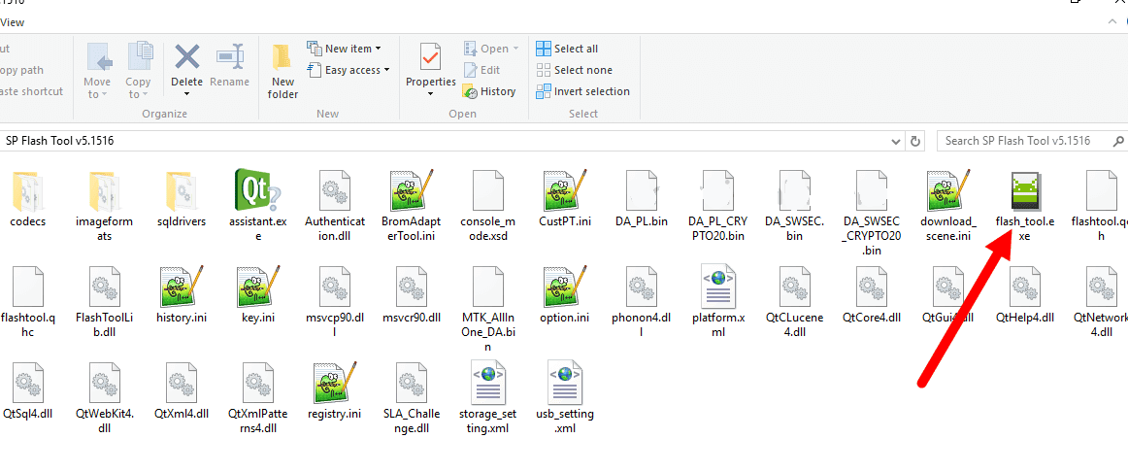Select QtHelp4.dll file
The width and height of the screenshot is (1128, 472).
(1024, 295)
